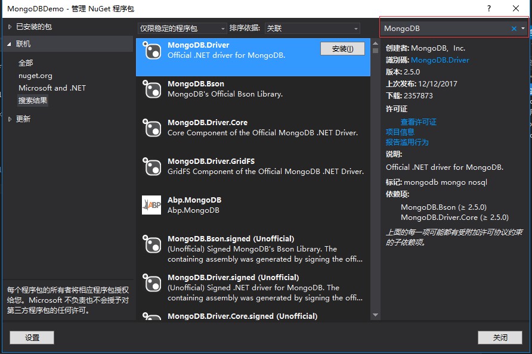The image size is (532, 354).
Task: Select the nuget.org source
Action: (35, 76)
